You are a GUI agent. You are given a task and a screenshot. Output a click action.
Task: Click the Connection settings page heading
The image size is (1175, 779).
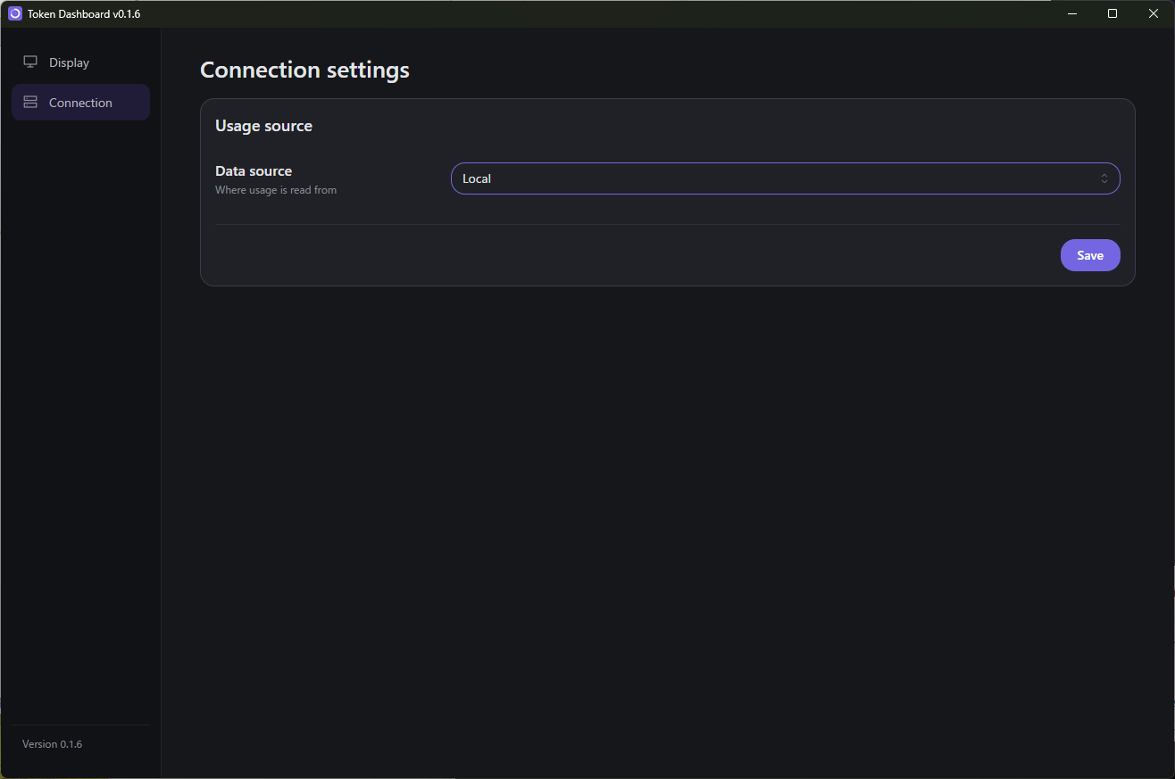(x=304, y=70)
